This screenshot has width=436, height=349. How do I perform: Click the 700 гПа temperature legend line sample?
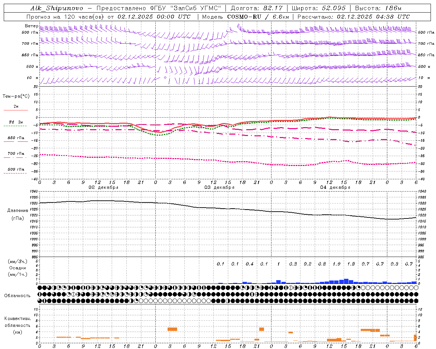(x=15, y=158)
